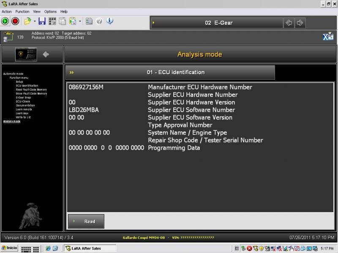The width and height of the screenshot is (338, 253).
Task: Click the checklist properties icon
Action: (89, 21)
